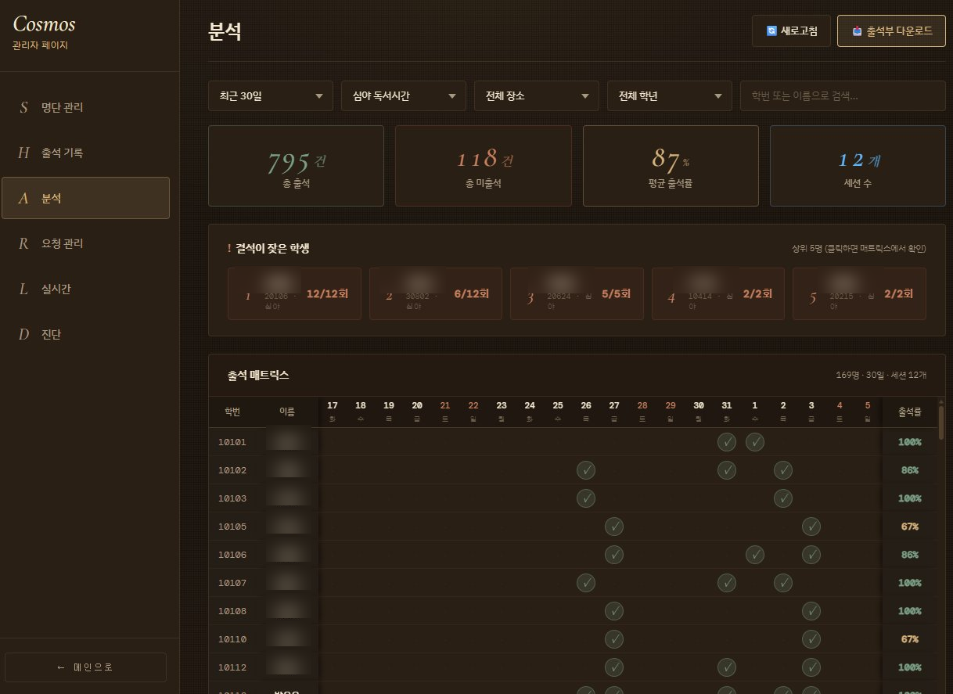The image size is (953, 694).
Task: Click the R icon for 요청 관리
Action: coord(24,243)
